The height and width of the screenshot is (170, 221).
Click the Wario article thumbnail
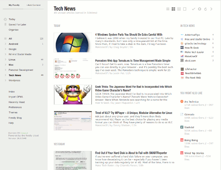pyautogui.click(x=73, y=95)
